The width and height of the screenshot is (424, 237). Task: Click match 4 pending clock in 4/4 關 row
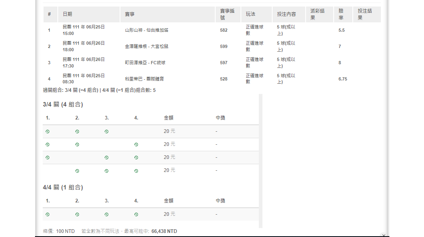pyautogui.click(x=136, y=214)
